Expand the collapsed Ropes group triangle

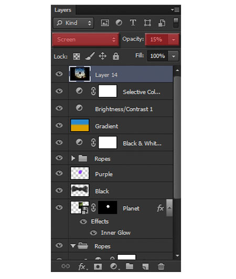(73, 158)
